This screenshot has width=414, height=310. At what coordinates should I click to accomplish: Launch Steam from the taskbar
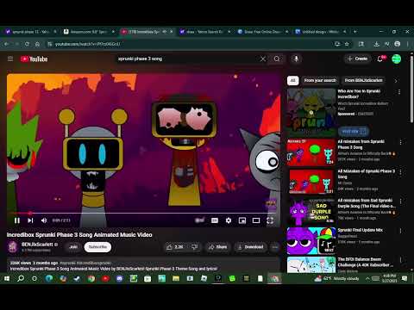77,278
